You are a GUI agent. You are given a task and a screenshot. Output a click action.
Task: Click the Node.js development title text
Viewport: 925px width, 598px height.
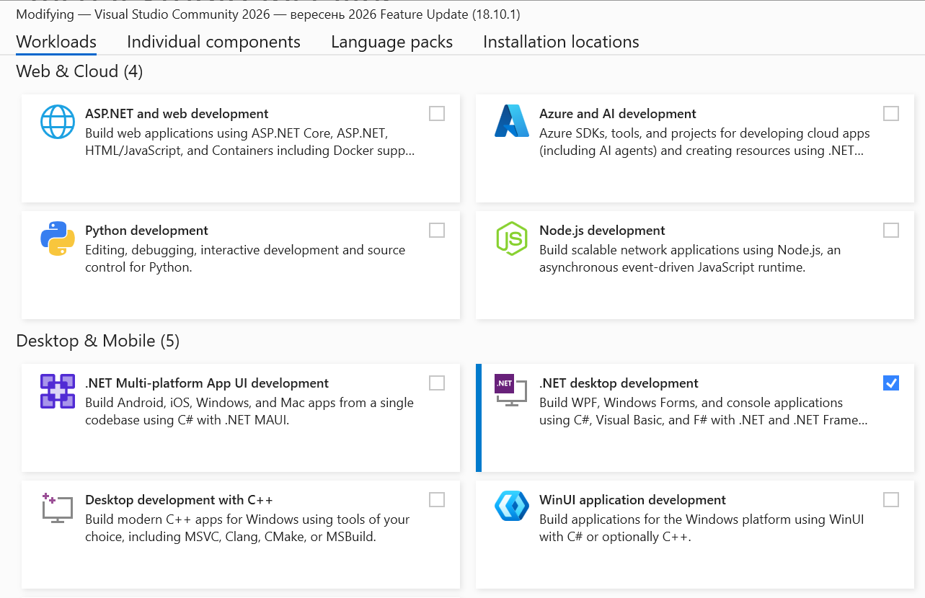pyautogui.click(x=602, y=231)
